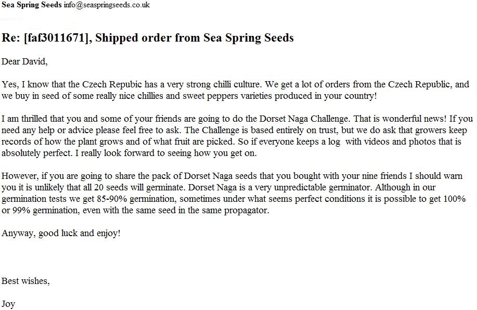Image resolution: width=477 pixels, height=310 pixels.
Task: Click the word 'Yes' starting first paragraph
Action: 9,84
